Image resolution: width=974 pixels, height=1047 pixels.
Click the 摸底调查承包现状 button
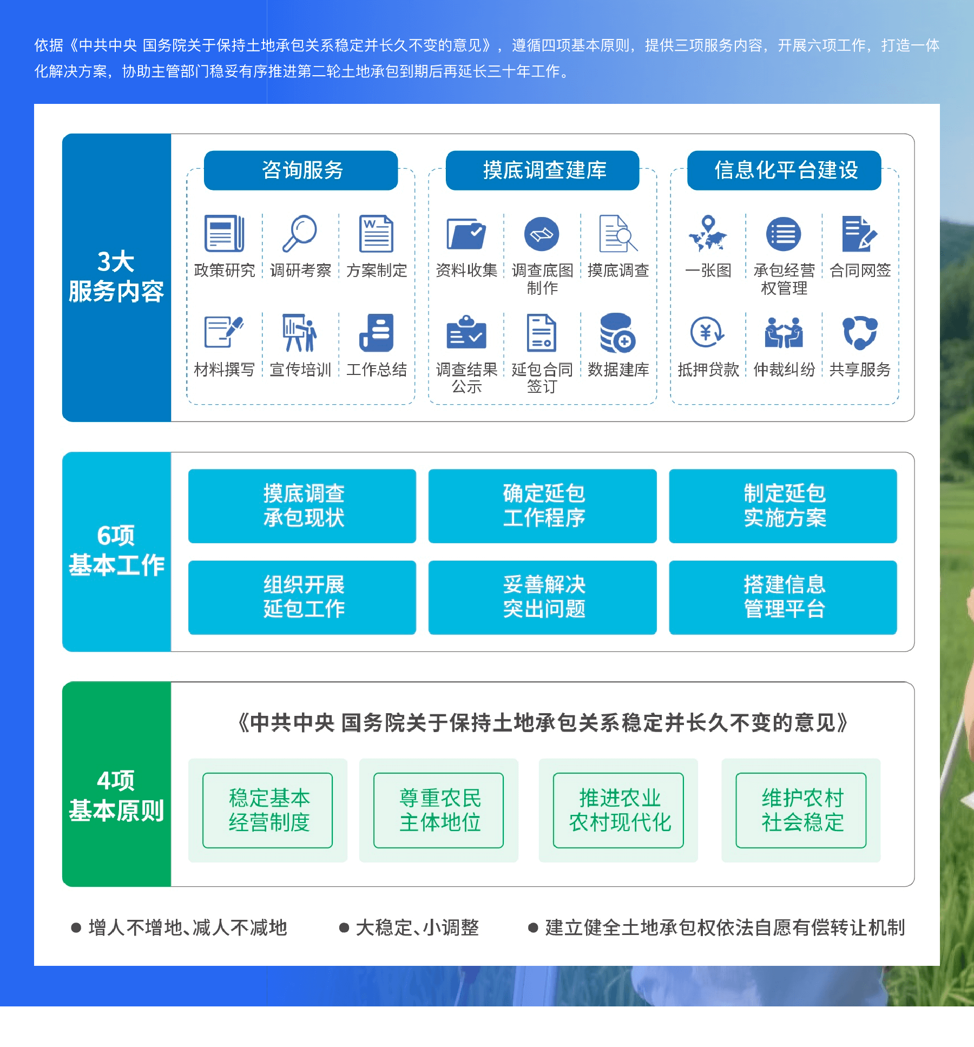(302, 506)
